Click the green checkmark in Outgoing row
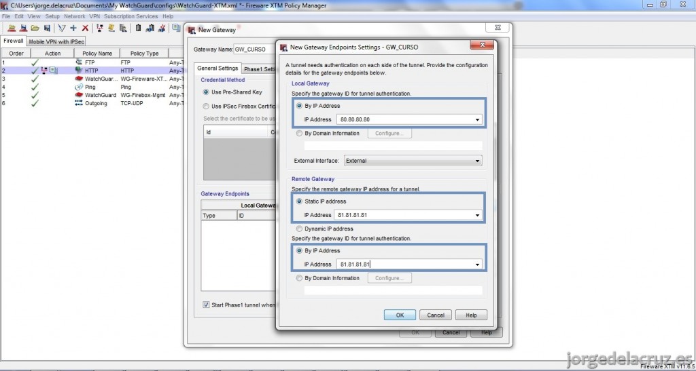 click(x=35, y=103)
